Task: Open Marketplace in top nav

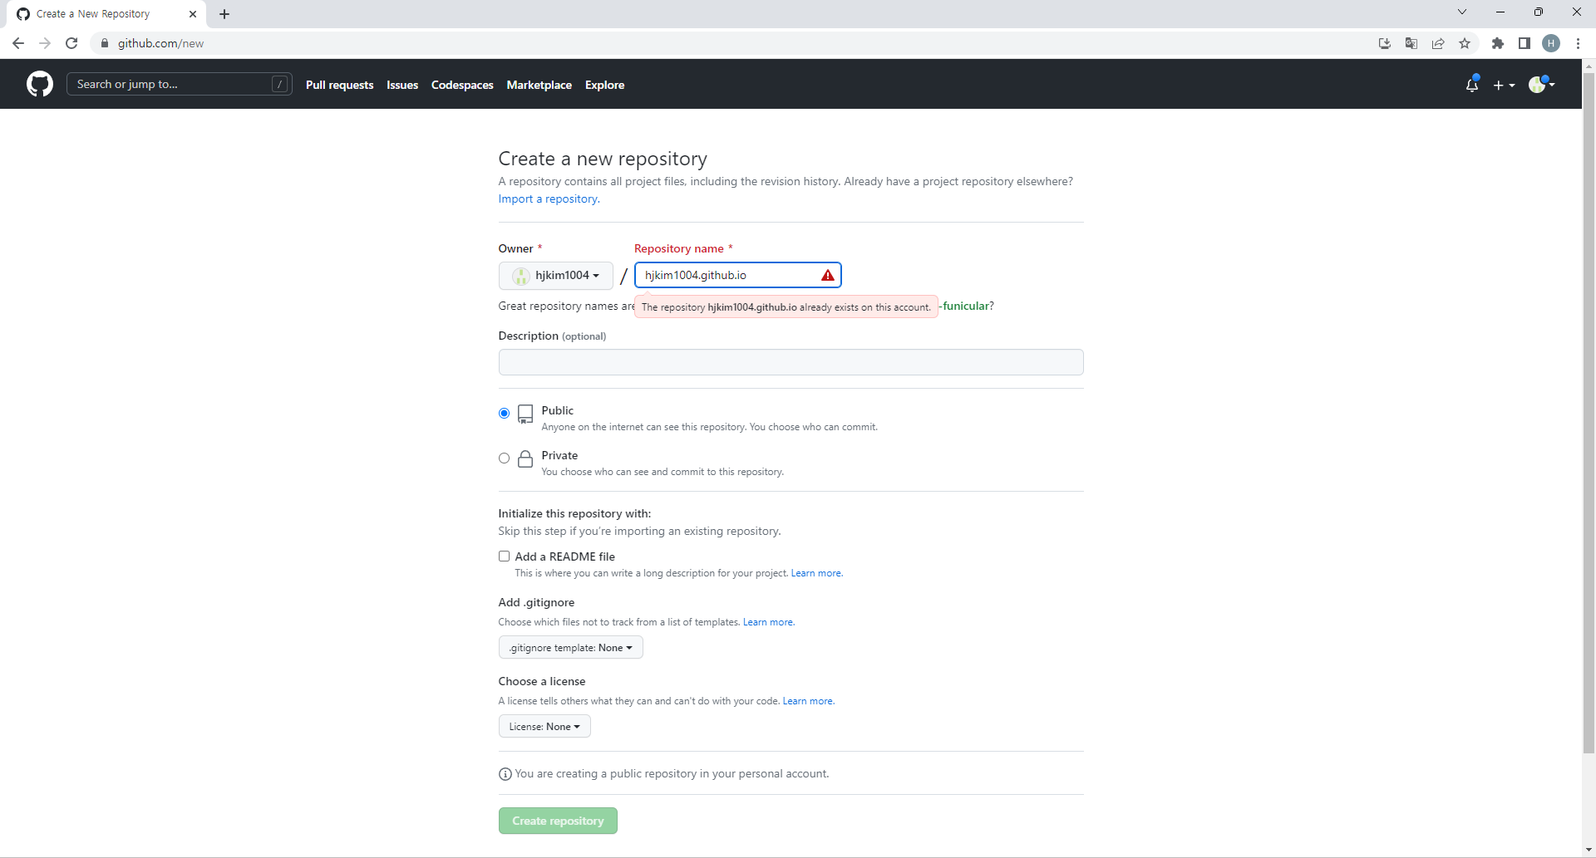Action: click(539, 85)
